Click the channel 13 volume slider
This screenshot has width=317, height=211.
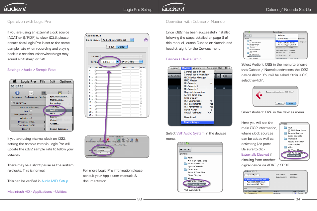pyautogui.click(x=108, y=112)
